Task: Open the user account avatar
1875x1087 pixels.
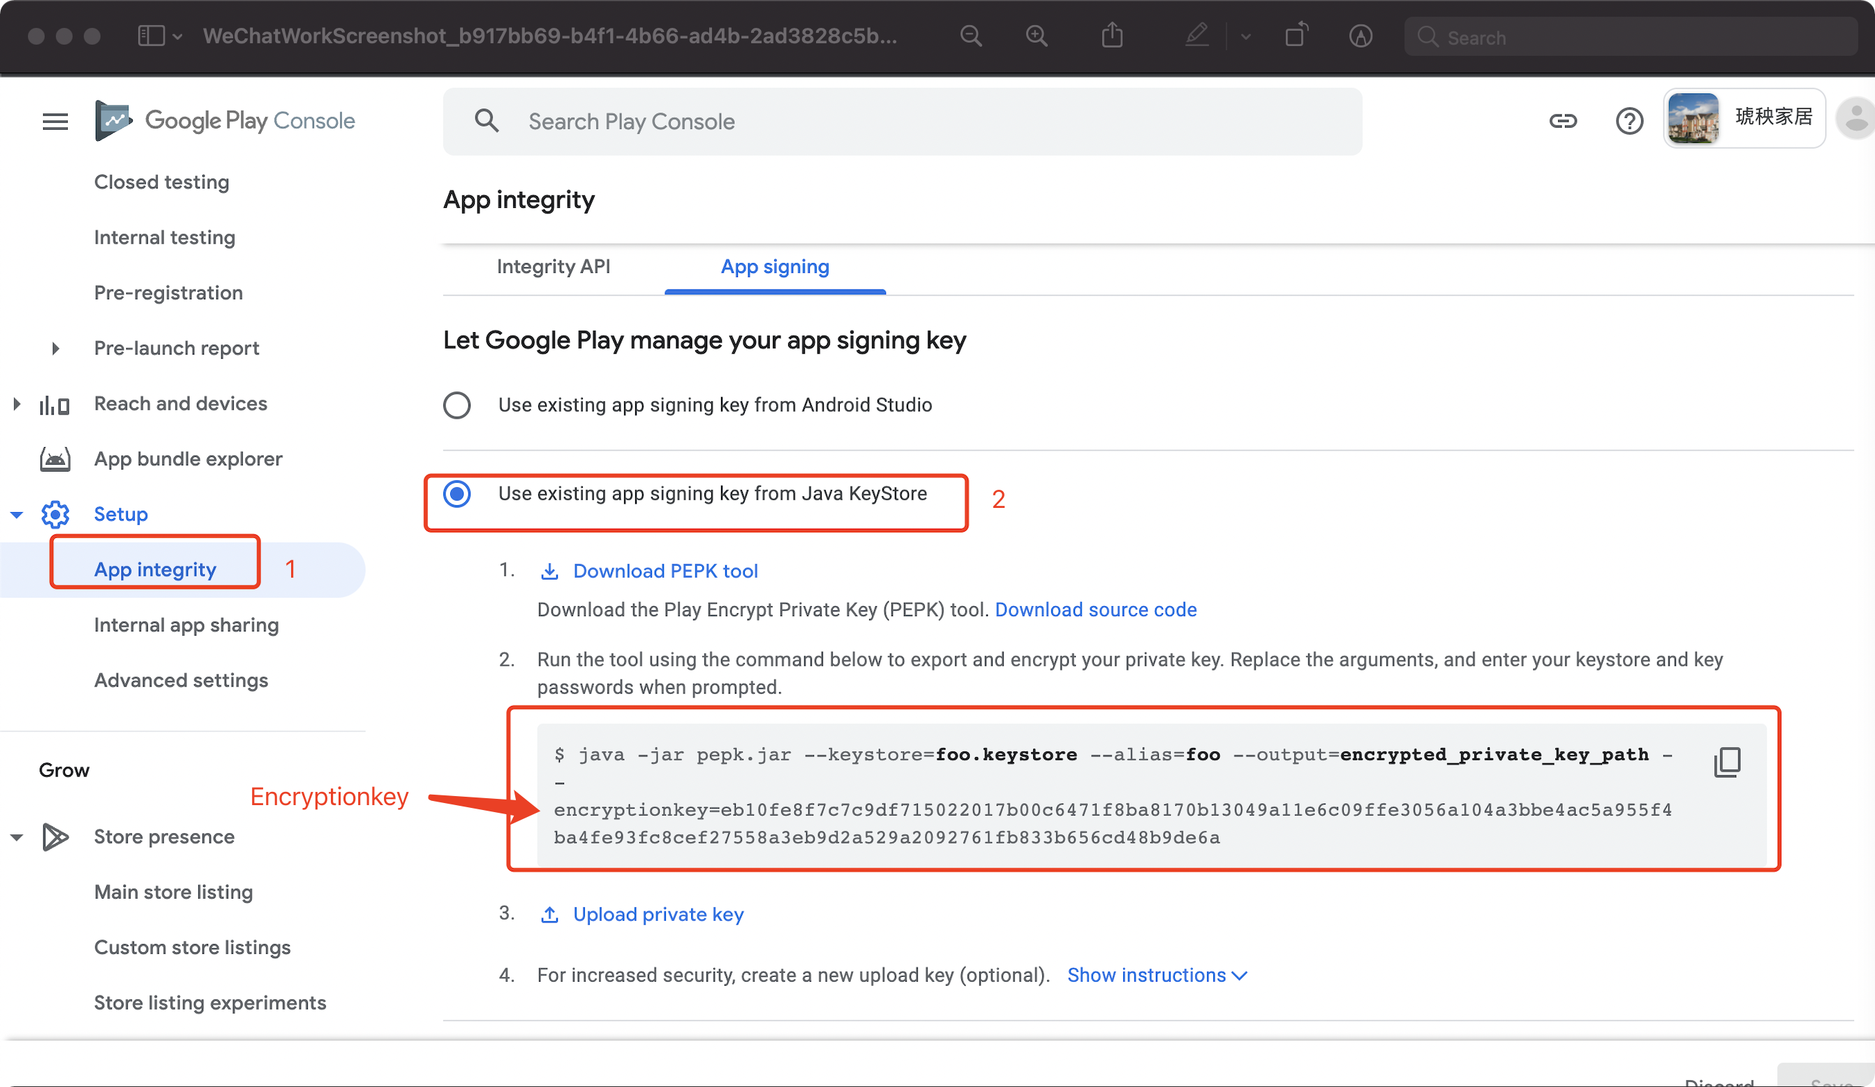Action: tap(1855, 119)
